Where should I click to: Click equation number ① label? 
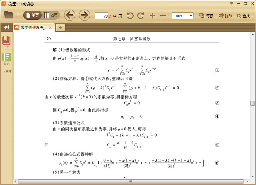tap(217, 70)
